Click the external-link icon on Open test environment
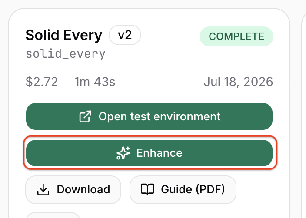306x218 pixels. click(x=85, y=117)
